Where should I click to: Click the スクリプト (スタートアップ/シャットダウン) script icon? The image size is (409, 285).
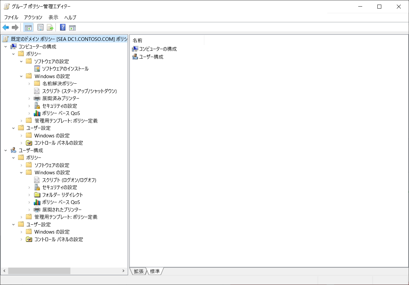(x=37, y=91)
